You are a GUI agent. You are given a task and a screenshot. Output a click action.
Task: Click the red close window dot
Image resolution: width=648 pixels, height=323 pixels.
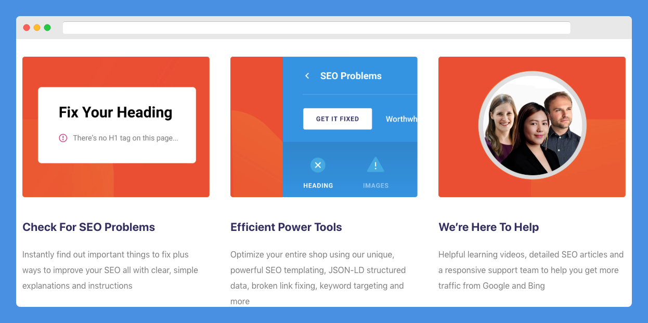coord(27,28)
